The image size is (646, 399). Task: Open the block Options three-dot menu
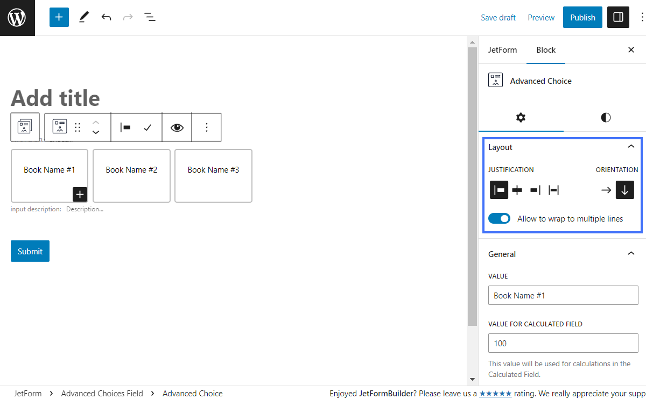(207, 127)
